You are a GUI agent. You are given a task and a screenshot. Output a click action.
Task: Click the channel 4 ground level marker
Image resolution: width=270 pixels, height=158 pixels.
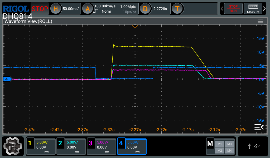click(x=7, y=79)
